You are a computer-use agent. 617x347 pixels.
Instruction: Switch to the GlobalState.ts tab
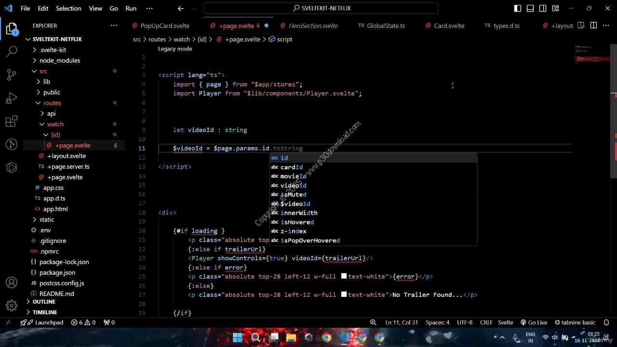(381, 26)
